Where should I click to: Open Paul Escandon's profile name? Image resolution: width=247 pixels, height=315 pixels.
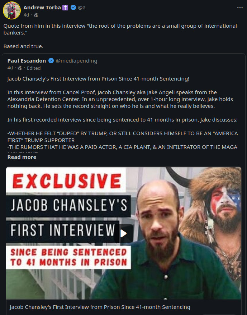tap(27, 61)
